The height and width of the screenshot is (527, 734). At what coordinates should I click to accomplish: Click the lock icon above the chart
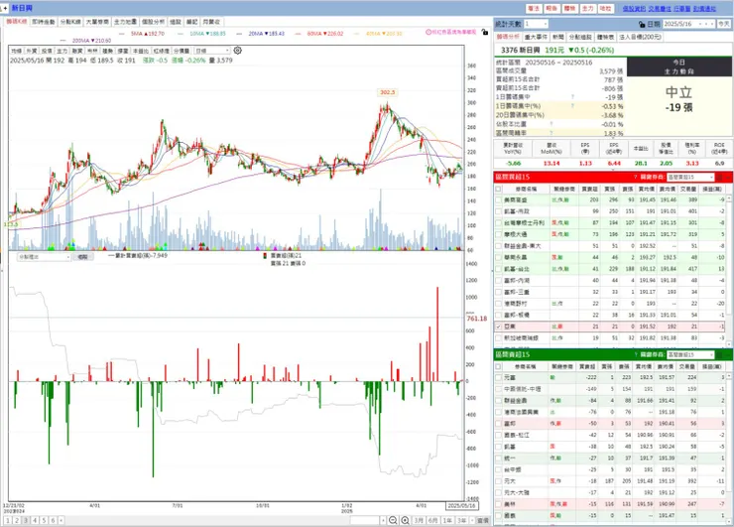click(x=484, y=33)
